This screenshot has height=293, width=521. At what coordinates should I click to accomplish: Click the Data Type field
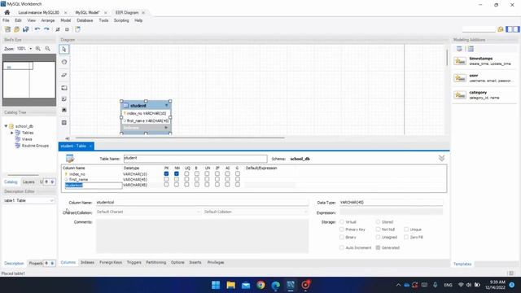391,203
